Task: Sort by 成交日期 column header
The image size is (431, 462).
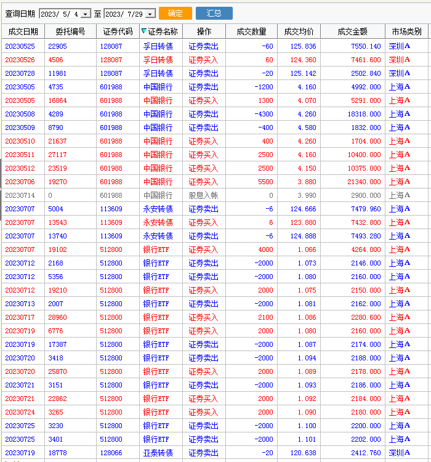Action: [x=23, y=31]
